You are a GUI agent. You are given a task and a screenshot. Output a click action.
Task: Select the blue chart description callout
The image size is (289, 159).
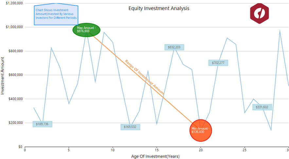point(56,15)
